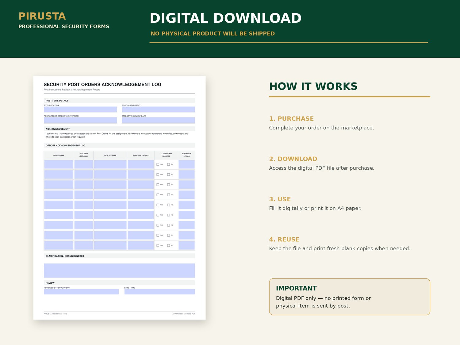
Task: Click the 'SIGNATURE / INITIALS' column header
Action: (x=140, y=155)
